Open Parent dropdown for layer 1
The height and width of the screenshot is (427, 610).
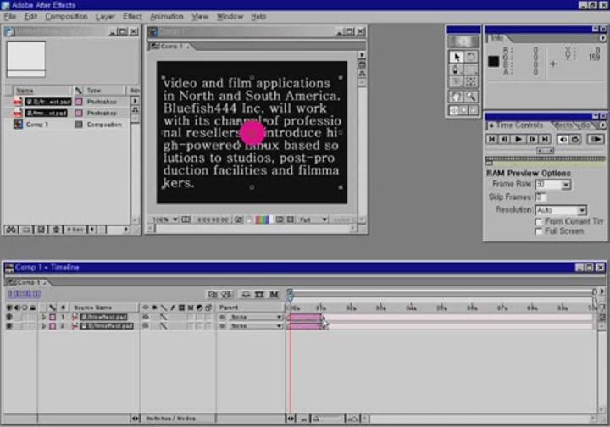[255, 317]
